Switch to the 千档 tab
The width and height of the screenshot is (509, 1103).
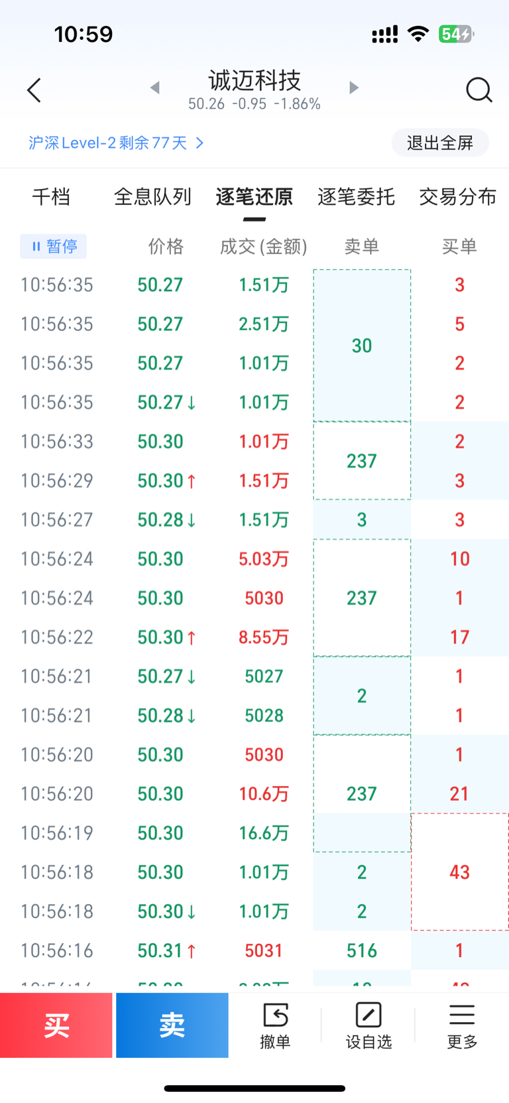coord(51,197)
